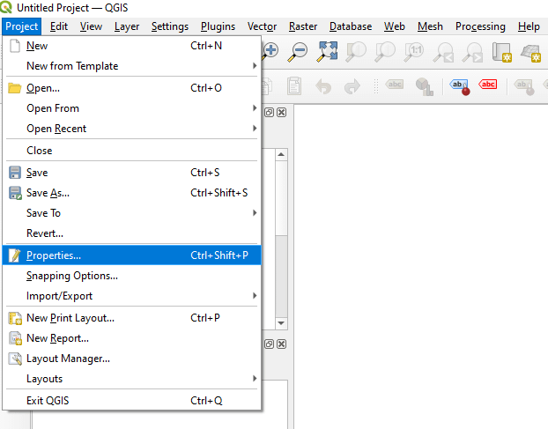Click the New Map View icon
This screenshot has height=429, width=548.
pyautogui.click(x=502, y=51)
